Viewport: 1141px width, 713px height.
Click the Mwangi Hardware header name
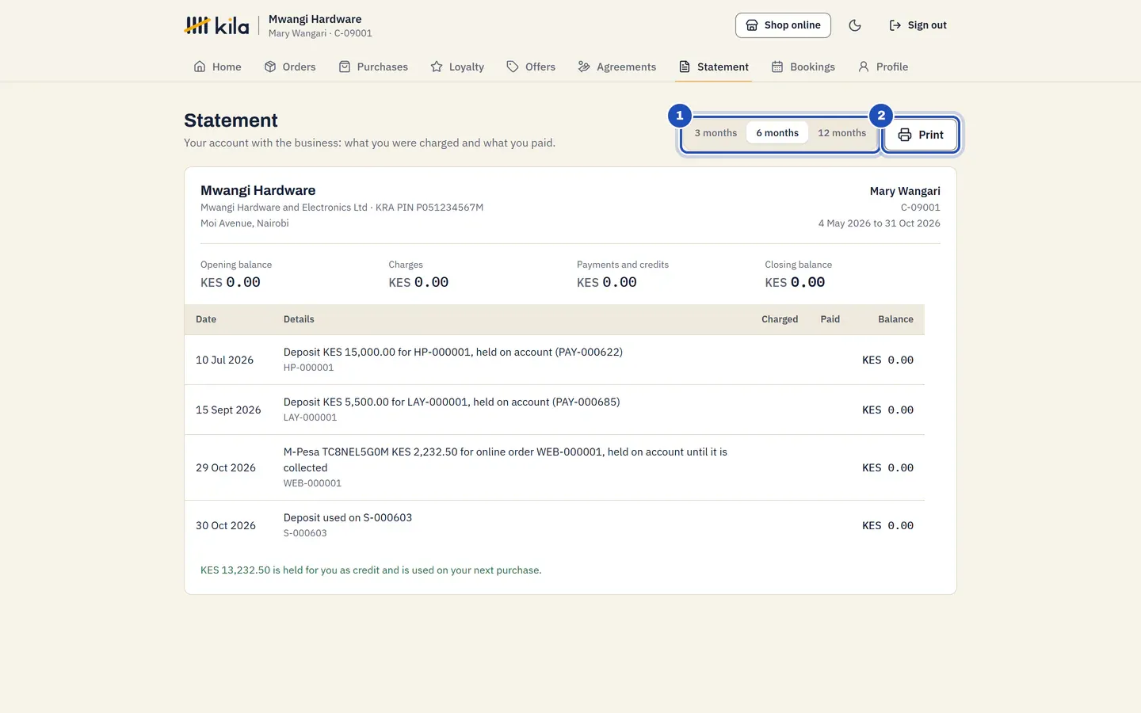pos(315,19)
